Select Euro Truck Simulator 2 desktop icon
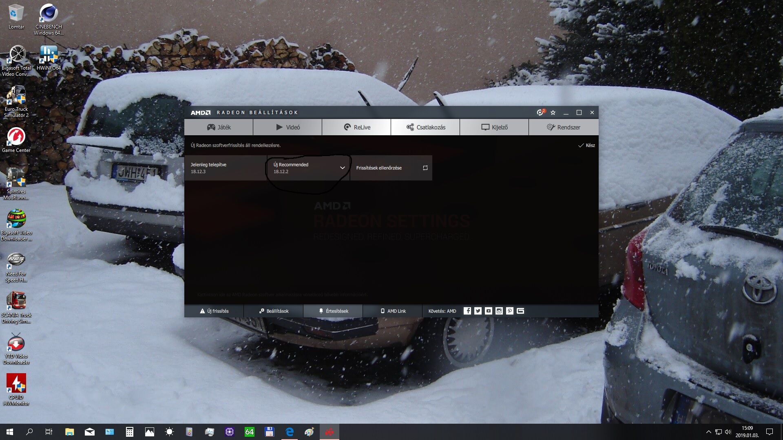The width and height of the screenshot is (783, 440). [16, 102]
